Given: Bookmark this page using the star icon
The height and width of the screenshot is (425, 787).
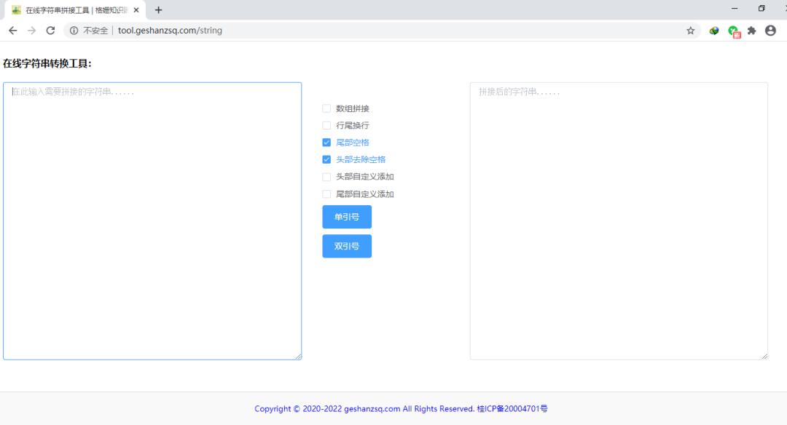Looking at the screenshot, I should [689, 31].
